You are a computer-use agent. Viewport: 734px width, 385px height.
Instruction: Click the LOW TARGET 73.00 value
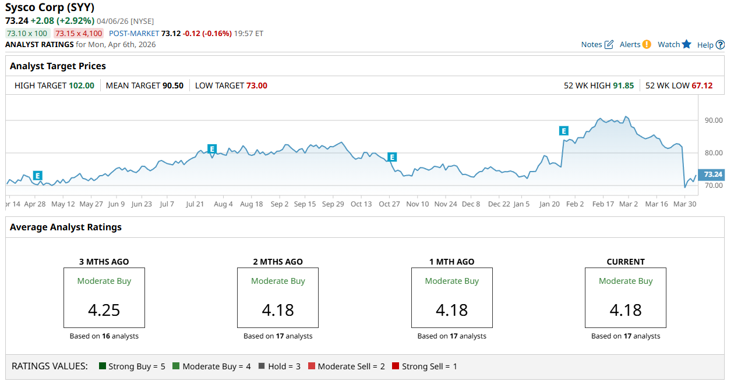[257, 85]
